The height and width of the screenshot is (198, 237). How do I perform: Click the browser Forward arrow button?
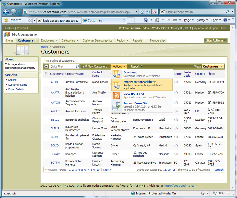(13, 12)
